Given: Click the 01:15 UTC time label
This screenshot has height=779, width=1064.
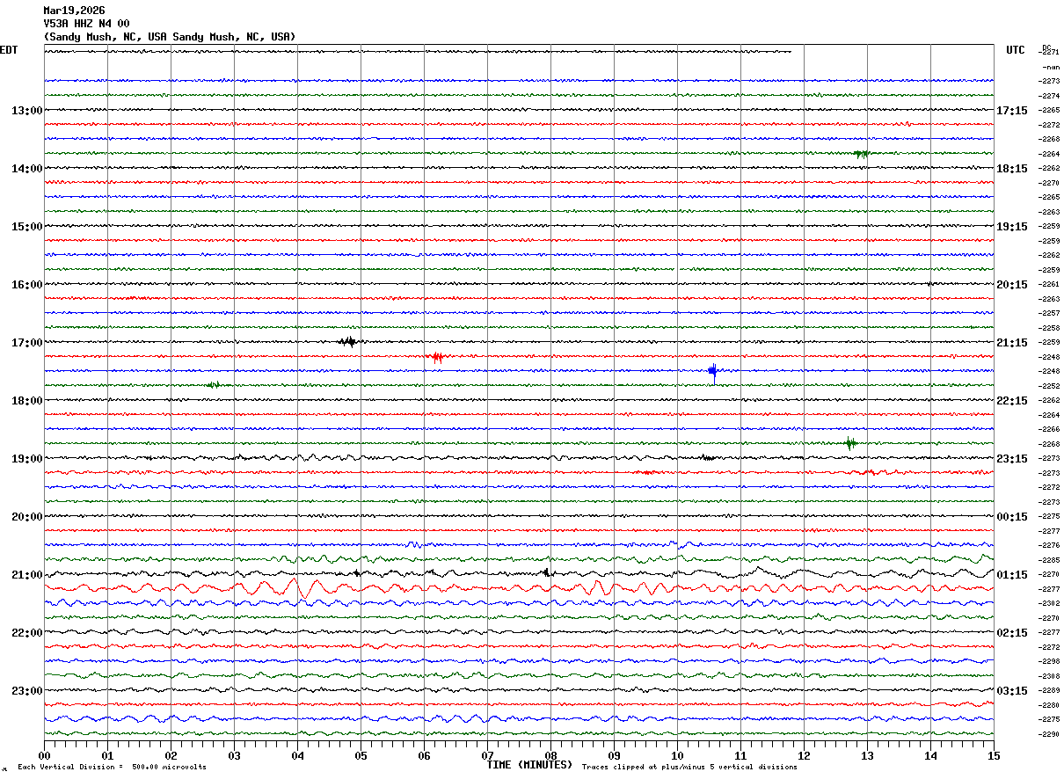Looking at the screenshot, I should [x=1012, y=575].
